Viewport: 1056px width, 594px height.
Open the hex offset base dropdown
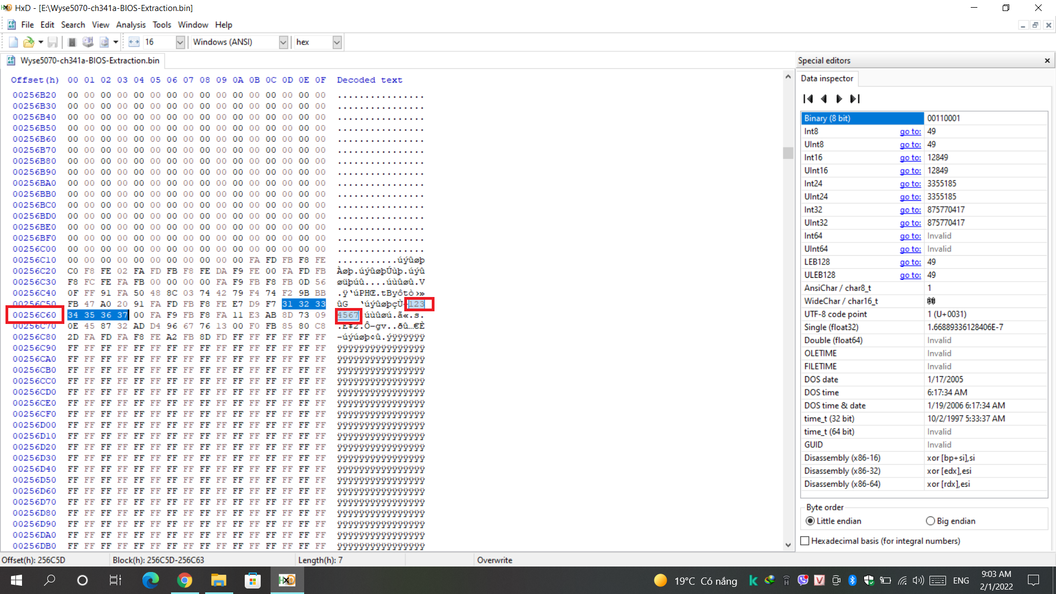coord(337,42)
